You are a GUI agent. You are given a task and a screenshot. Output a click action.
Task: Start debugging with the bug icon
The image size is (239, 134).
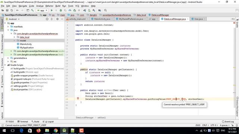pos(60,10)
